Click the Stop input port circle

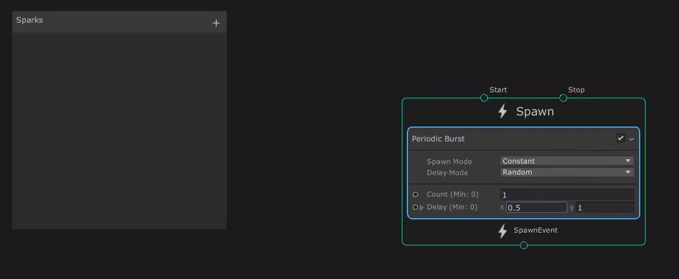coord(563,98)
